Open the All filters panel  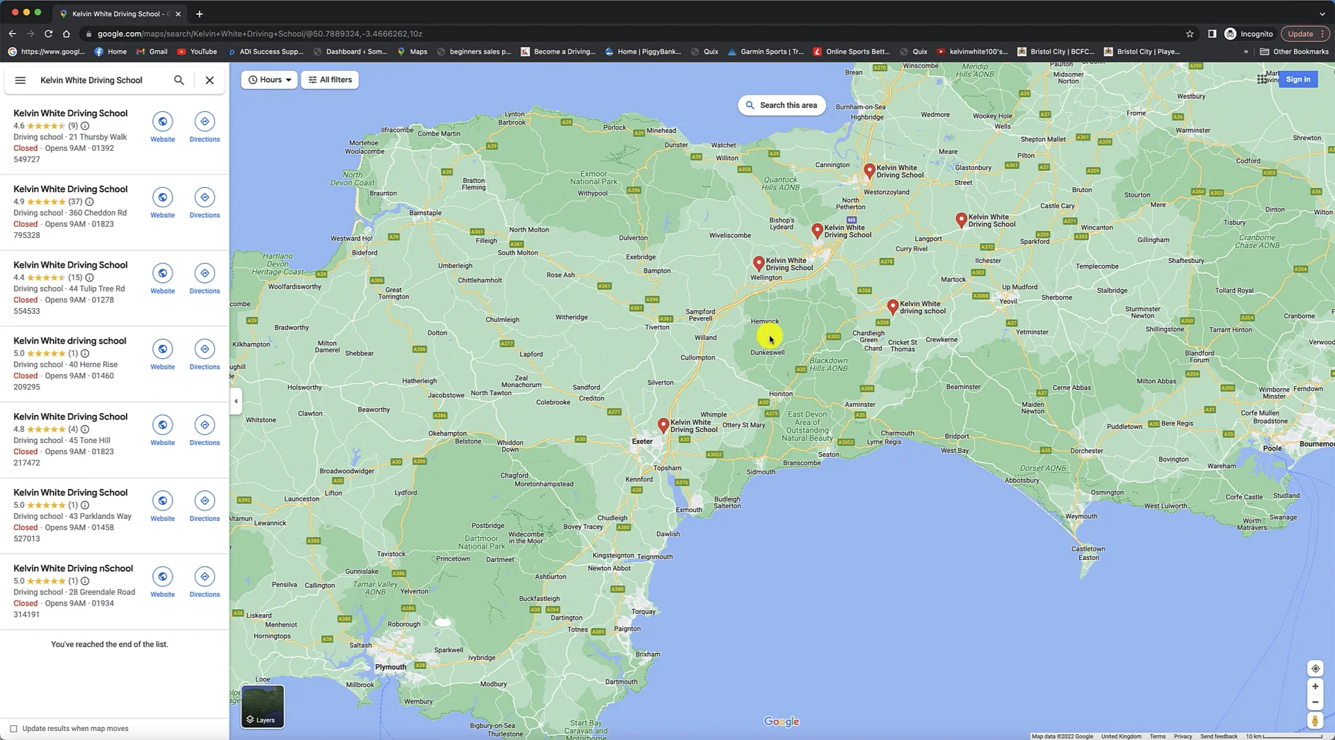point(330,80)
